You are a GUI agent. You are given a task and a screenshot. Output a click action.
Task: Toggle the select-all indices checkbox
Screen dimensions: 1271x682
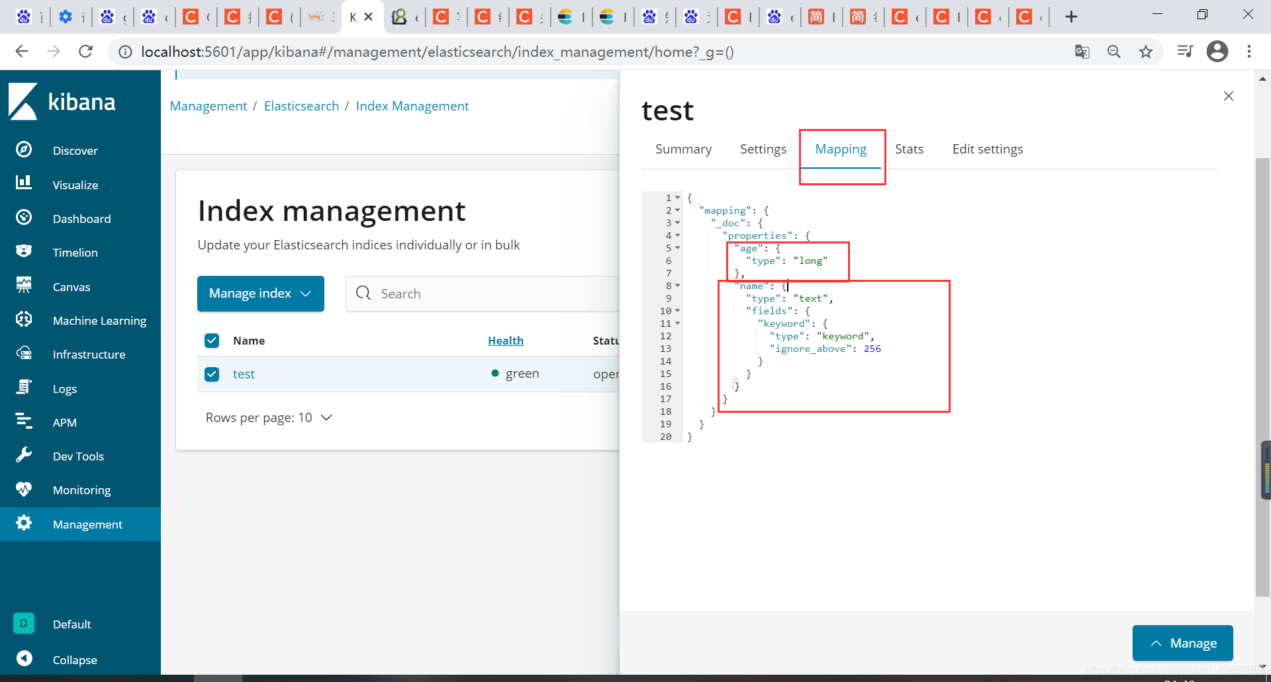click(x=212, y=341)
